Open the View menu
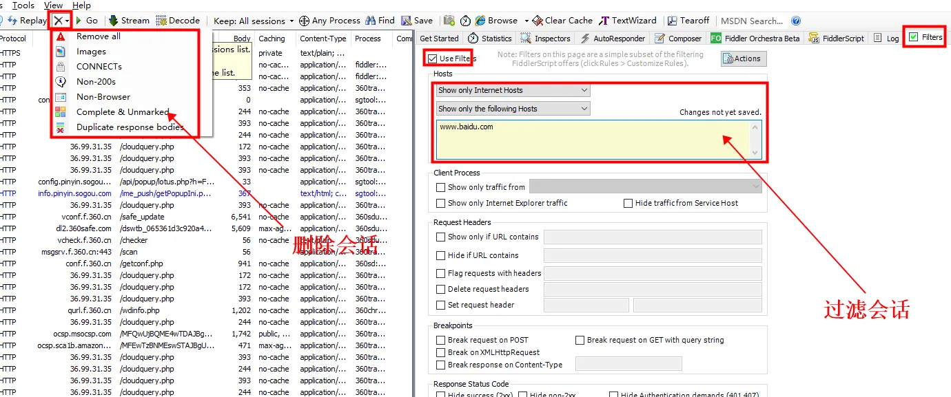The width and height of the screenshot is (951, 397). [53, 6]
